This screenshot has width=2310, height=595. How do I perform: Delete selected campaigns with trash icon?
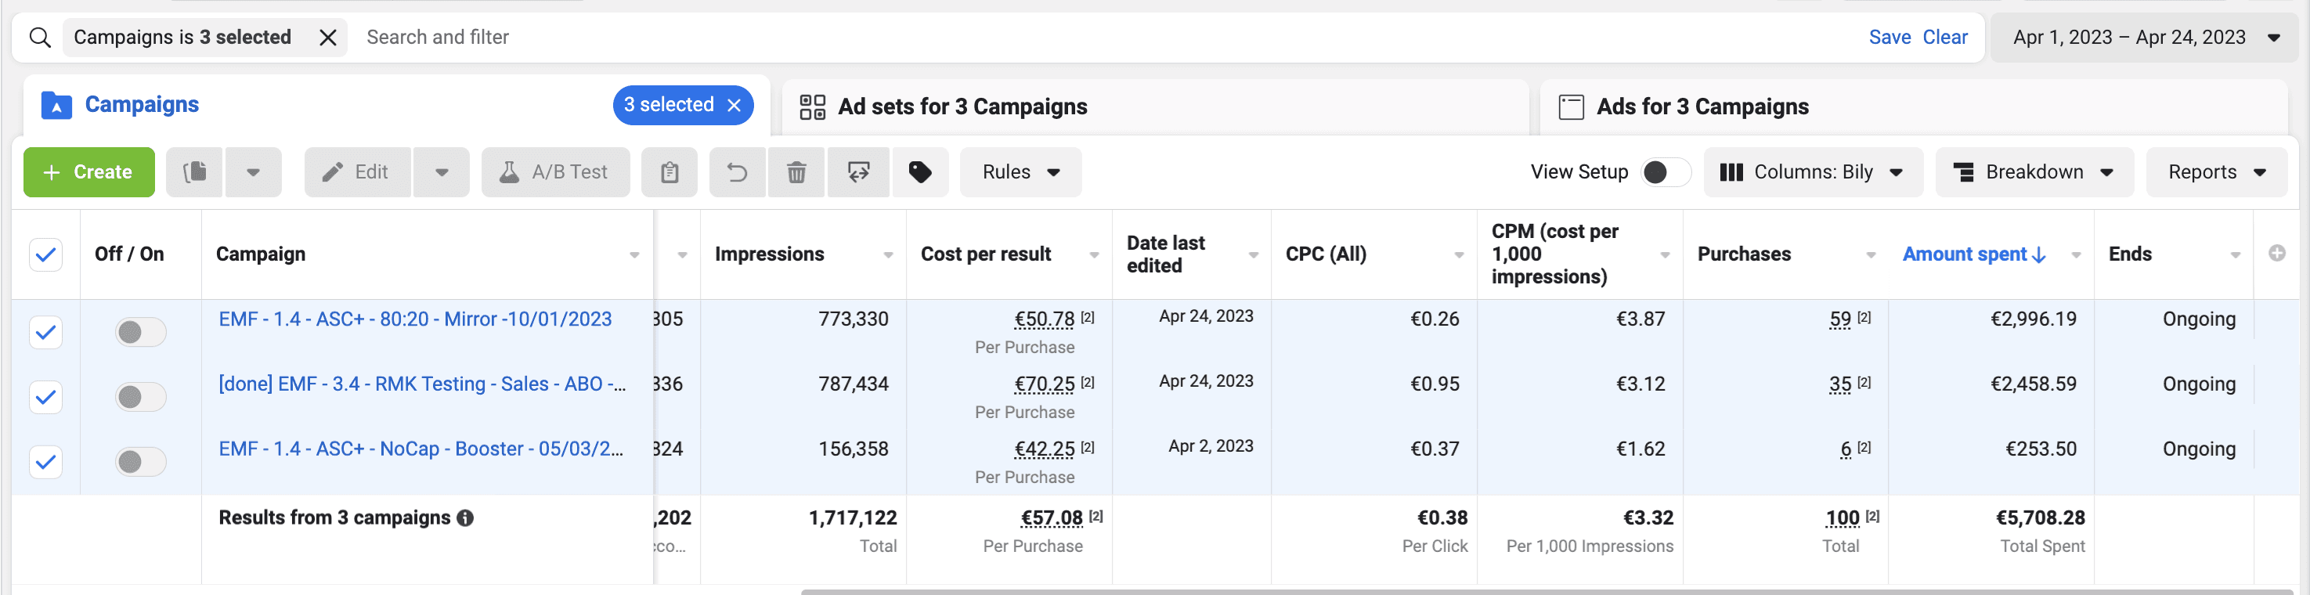pyautogui.click(x=796, y=172)
